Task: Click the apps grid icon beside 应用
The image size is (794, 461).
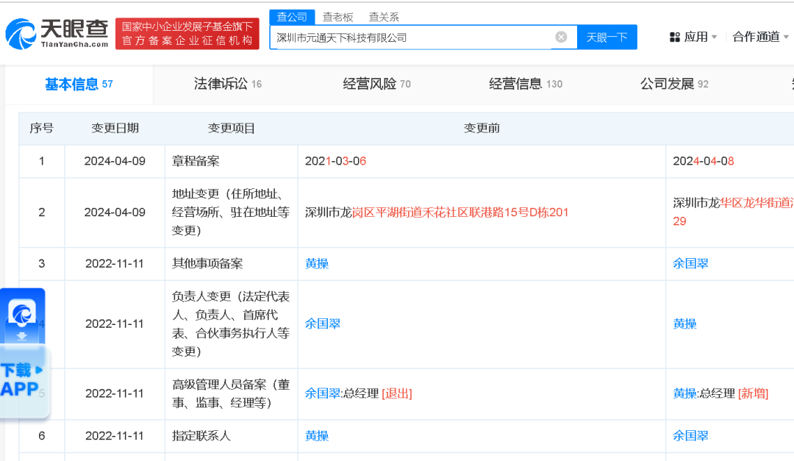Action: (x=674, y=36)
